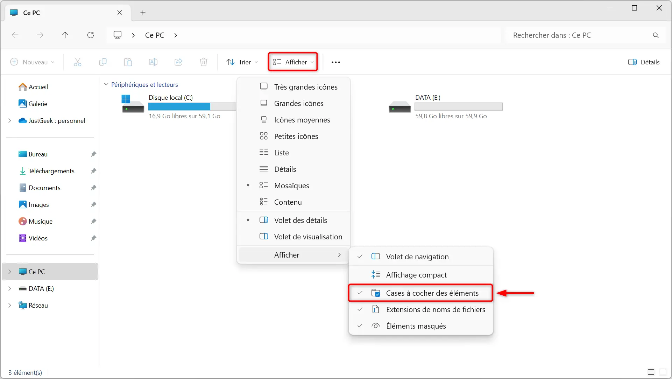
Task: Select Contenu view mode
Action: click(x=293, y=202)
